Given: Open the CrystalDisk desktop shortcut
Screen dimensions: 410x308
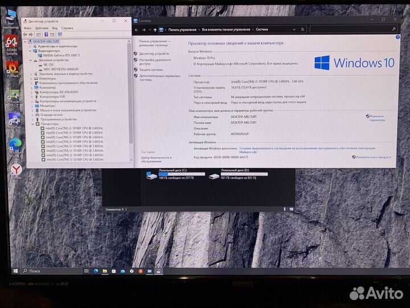Looking at the screenshot, I should click(x=15, y=121).
